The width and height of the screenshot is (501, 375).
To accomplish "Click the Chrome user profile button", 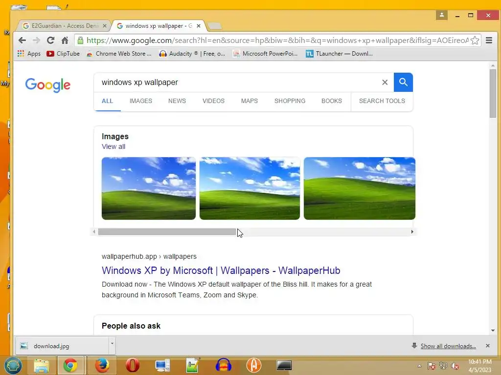I will pos(442,15).
